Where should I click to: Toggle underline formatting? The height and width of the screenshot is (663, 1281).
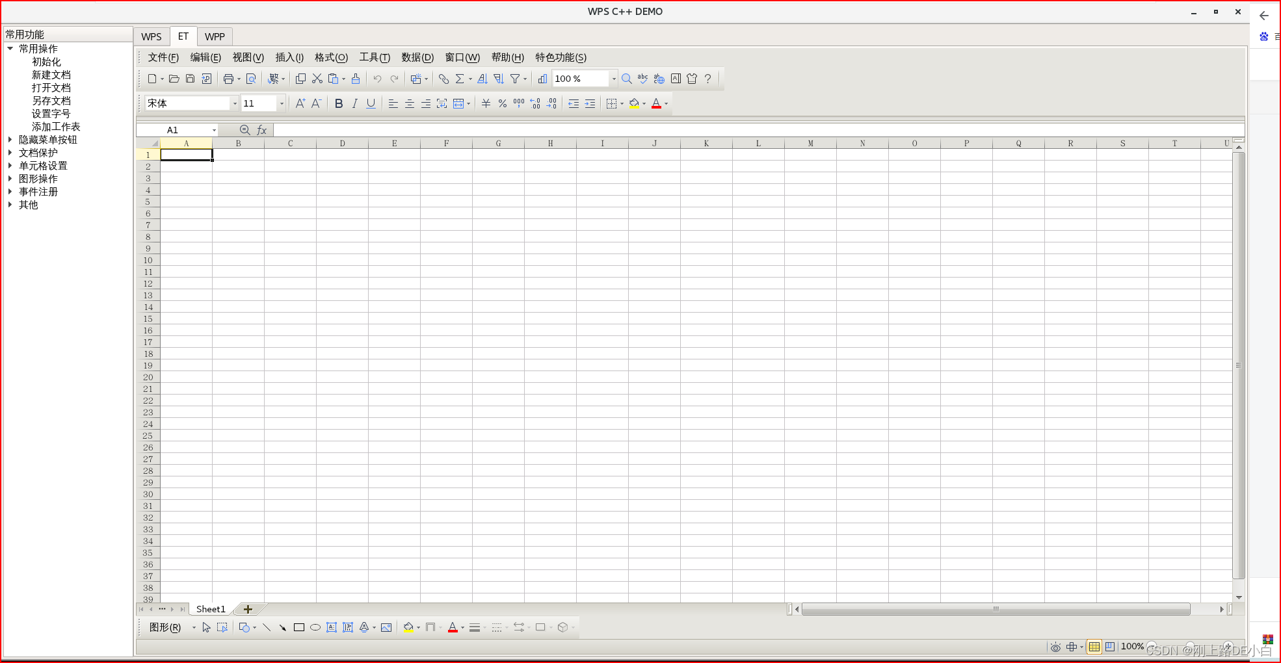(x=371, y=103)
